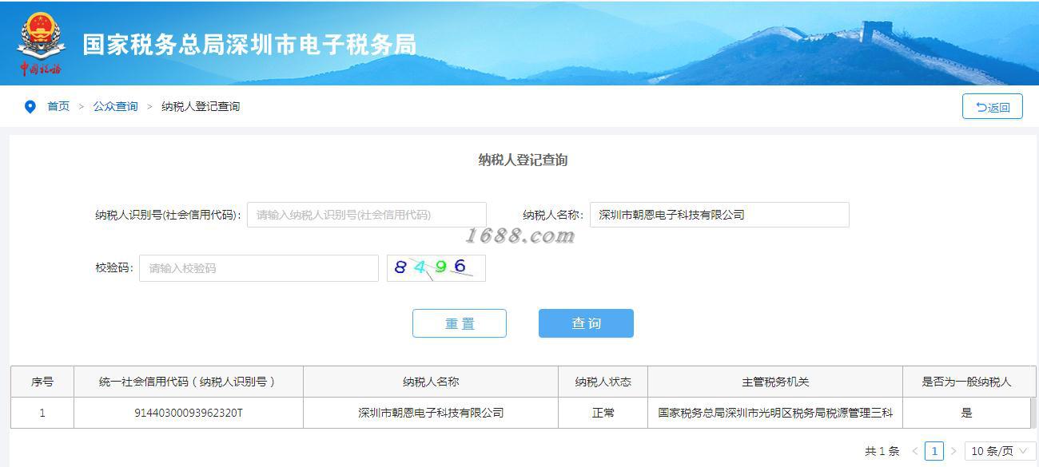Click the 纳税人登记查询 breadcrumb text

point(201,106)
